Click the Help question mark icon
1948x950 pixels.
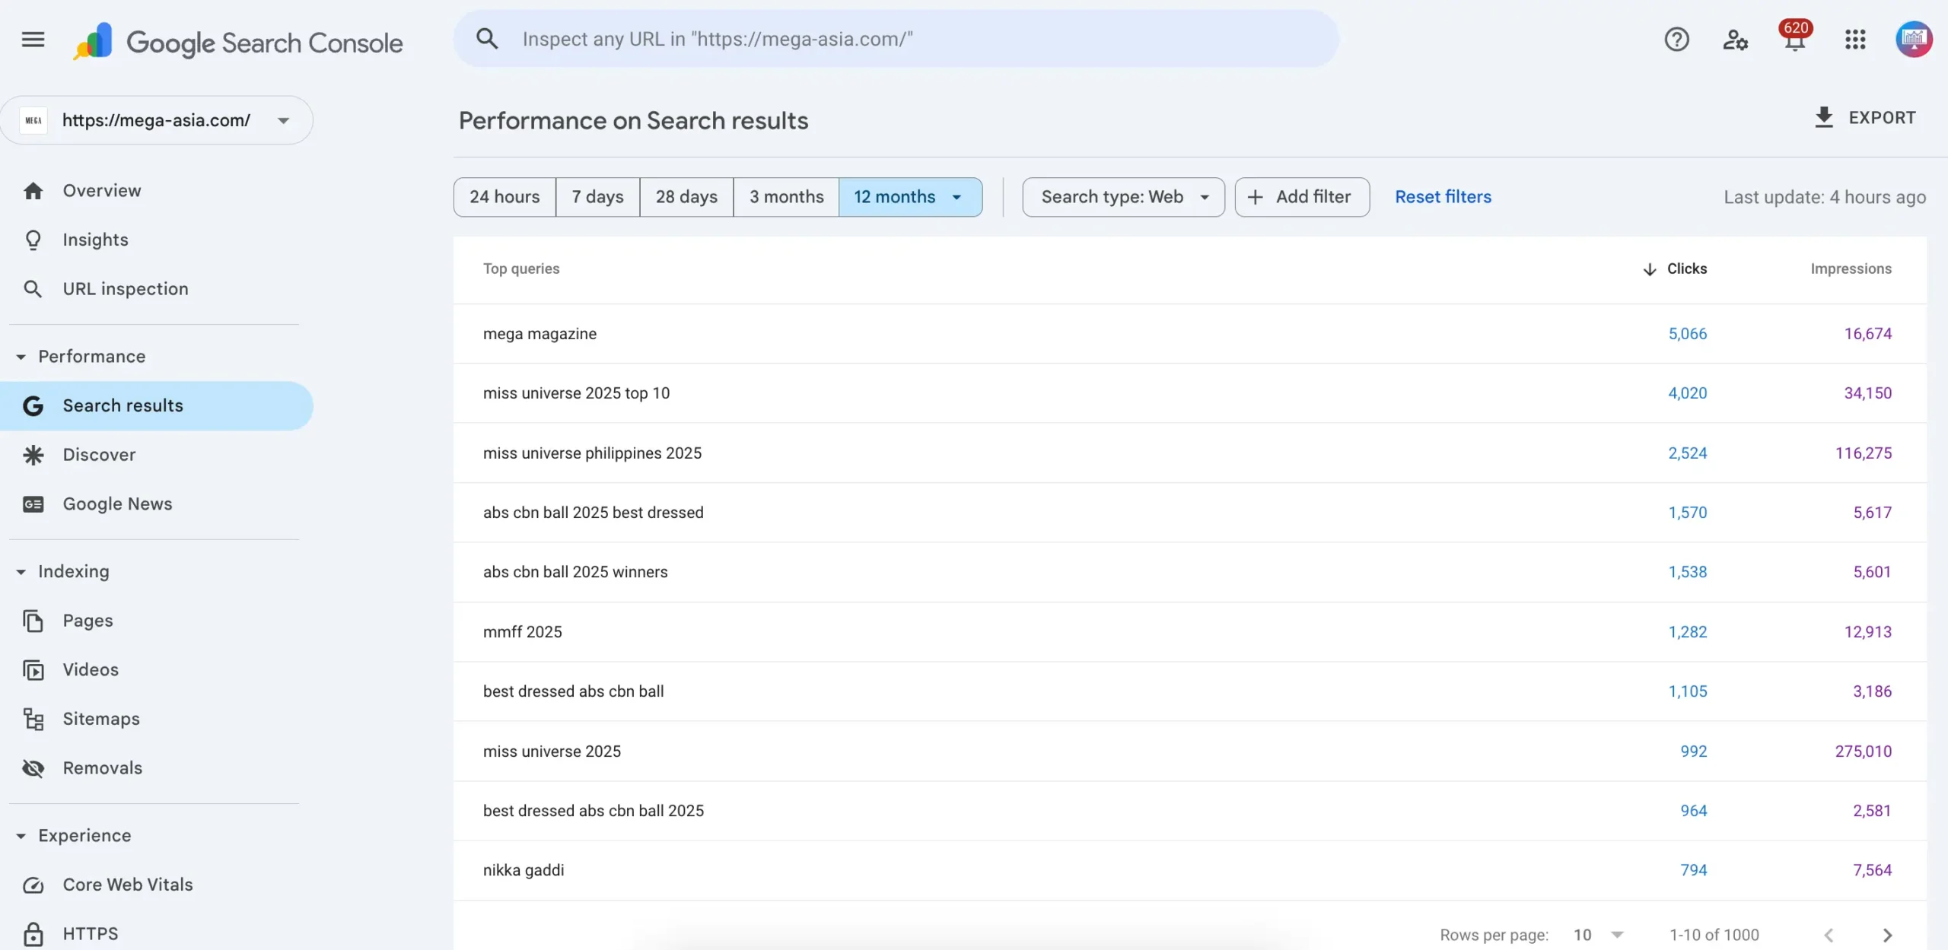[x=1676, y=40]
